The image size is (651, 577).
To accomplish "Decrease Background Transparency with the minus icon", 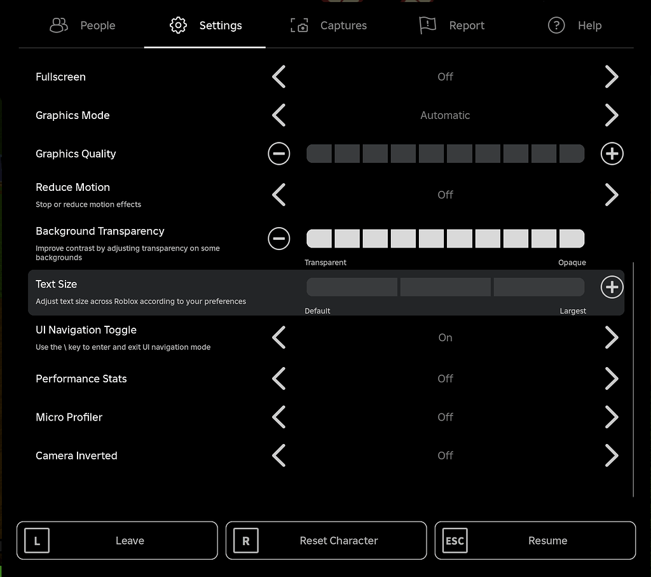I will [x=278, y=239].
